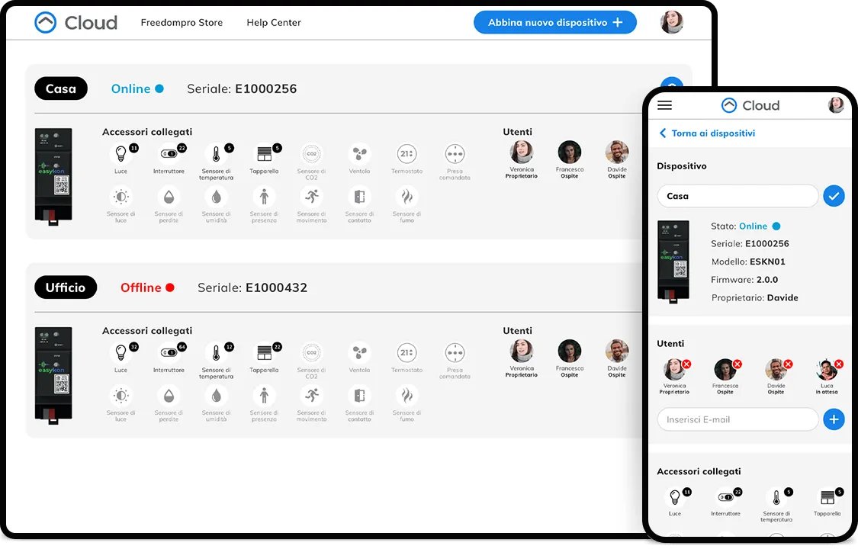
Task: Click the Inserisci E-mail input field
Action: pos(737,419)
